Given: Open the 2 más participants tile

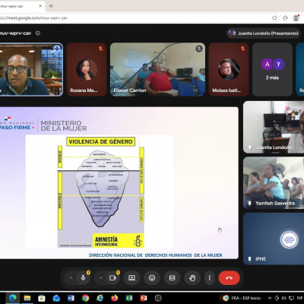Looking at the screenshot, I should pos(272,69).
